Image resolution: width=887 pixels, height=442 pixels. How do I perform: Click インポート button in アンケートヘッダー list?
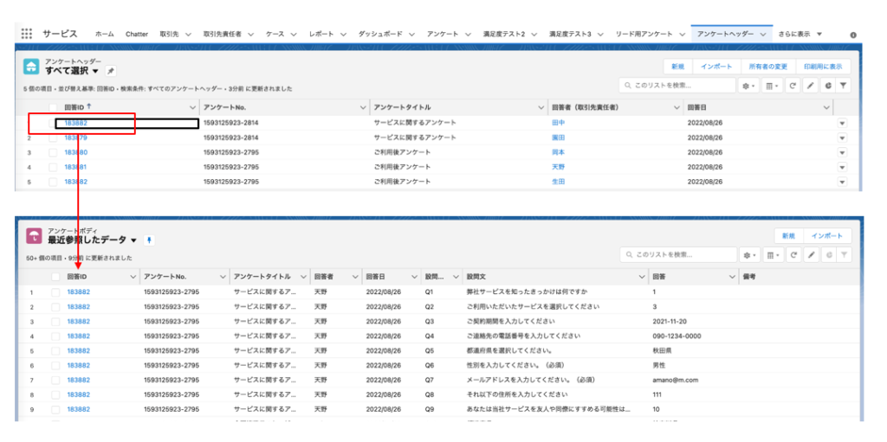click(x=716, y=67)
